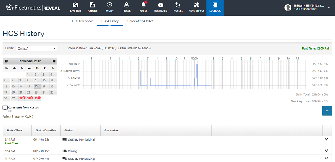Viewport: 335px width, 162px height.
Task: Click the Start Time: 12:00 AM label
Action: (315, 48)
